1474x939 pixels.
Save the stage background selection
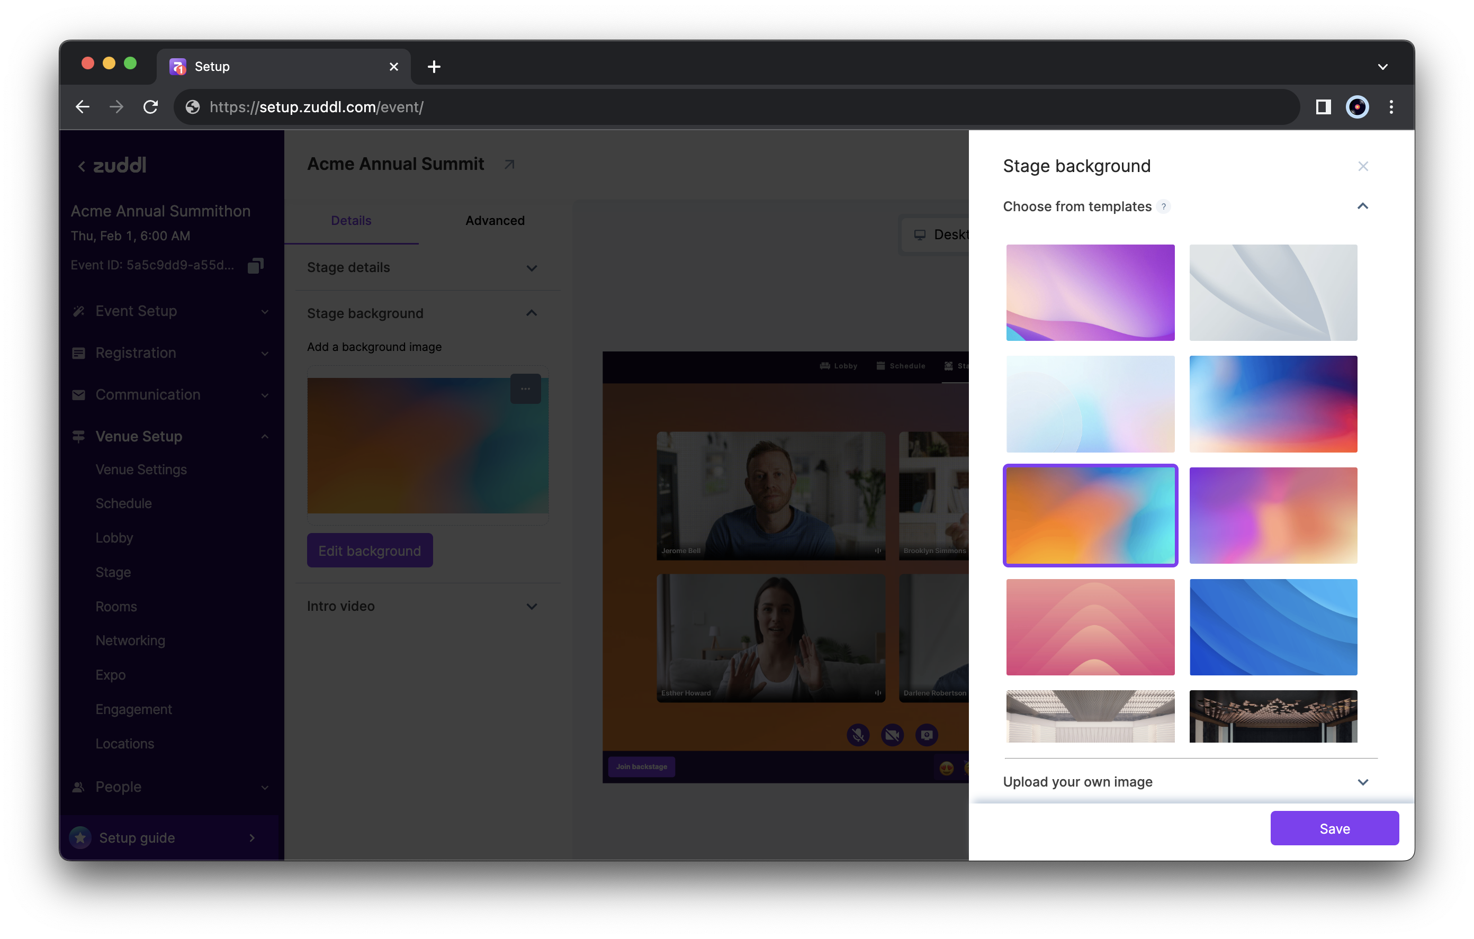[x=1334, y=828]
